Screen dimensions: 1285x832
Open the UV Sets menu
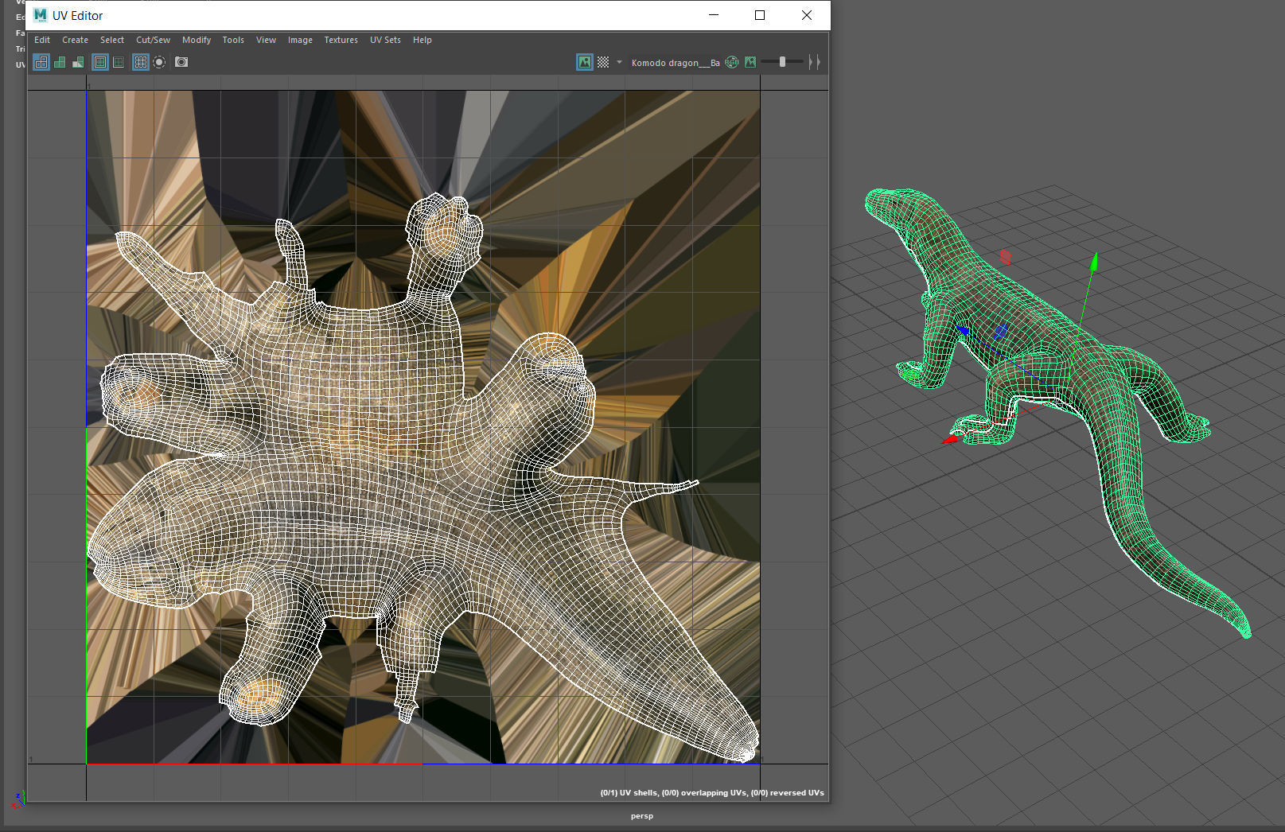pyautogui.click(x=385, y=40)
